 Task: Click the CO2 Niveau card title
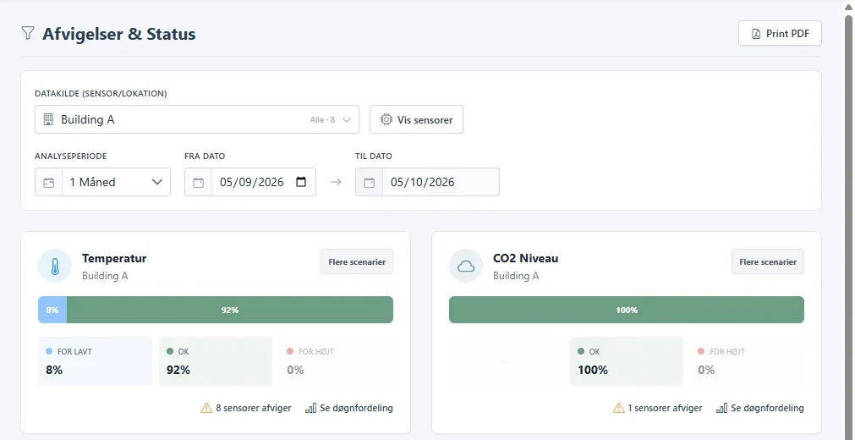point(526,258)
